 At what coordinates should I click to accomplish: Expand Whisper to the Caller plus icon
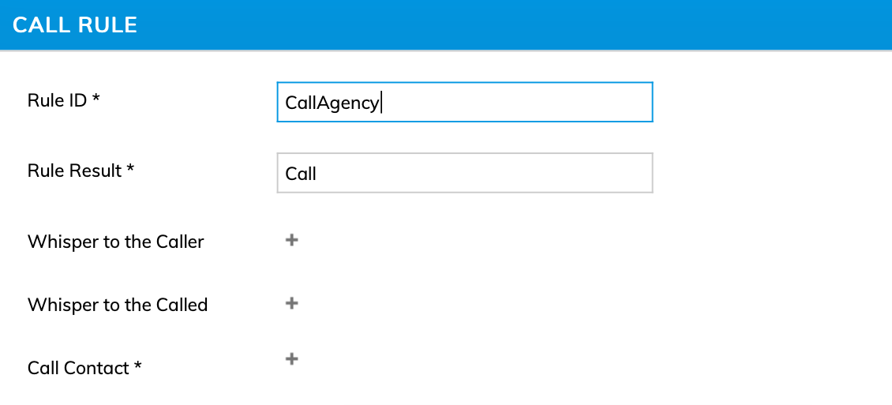coord(291,240)
